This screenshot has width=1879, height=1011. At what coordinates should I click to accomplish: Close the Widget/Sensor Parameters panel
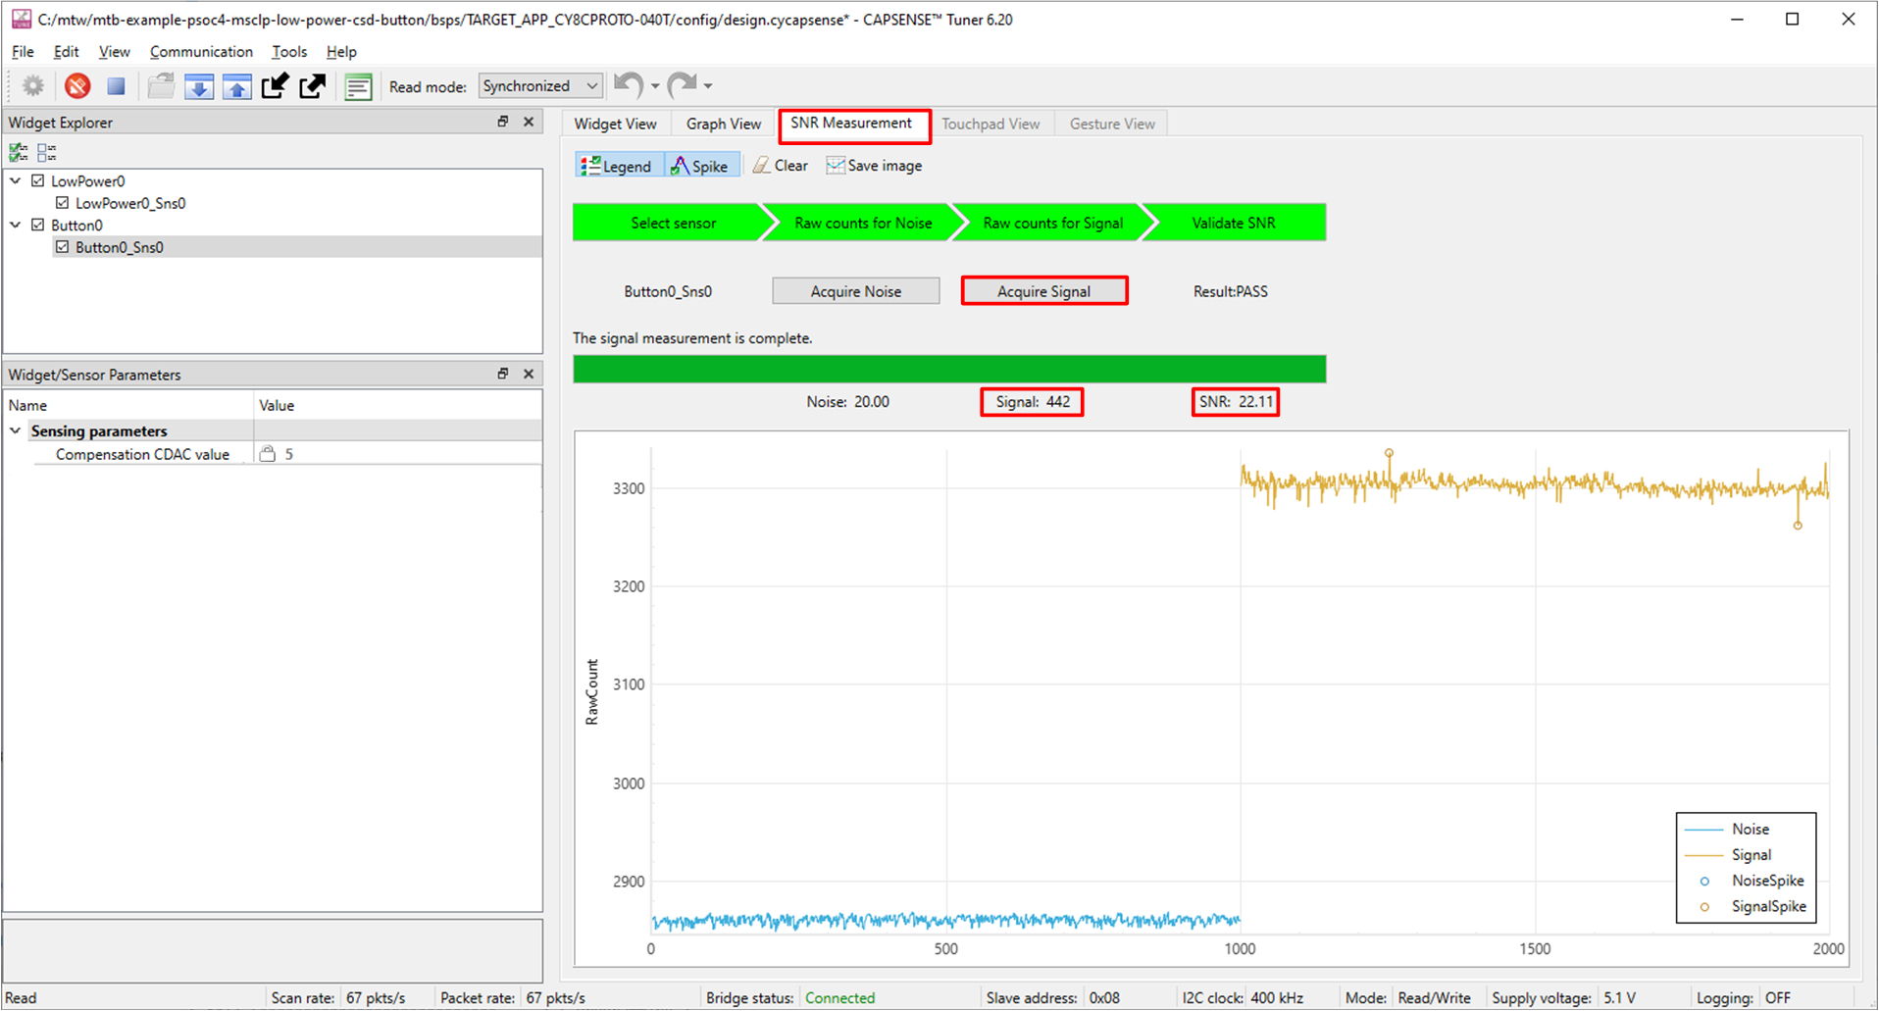tap(529, 374)
